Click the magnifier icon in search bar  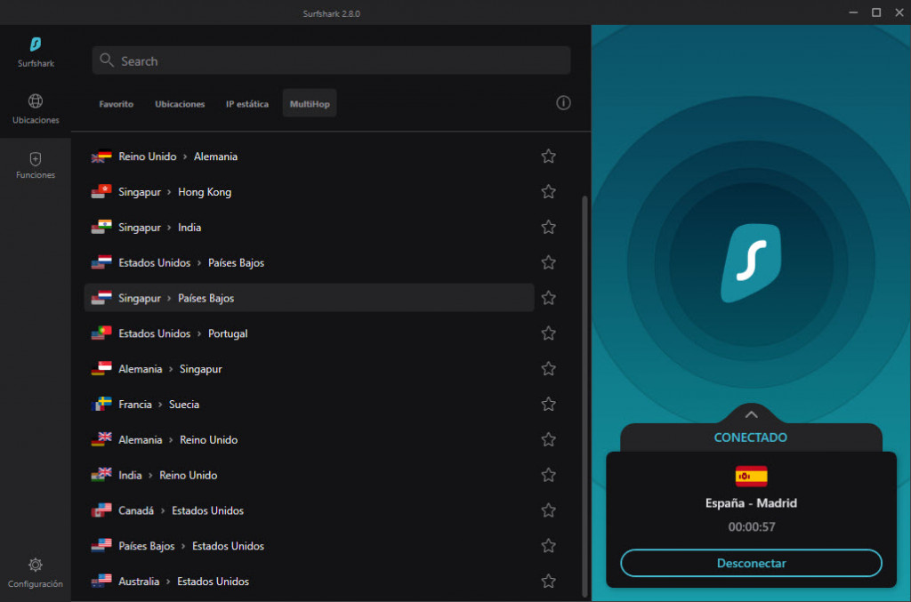point(107,60)
